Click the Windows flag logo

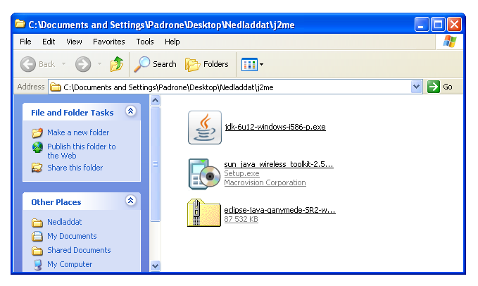pyautogui.click(x=450, y=42)
